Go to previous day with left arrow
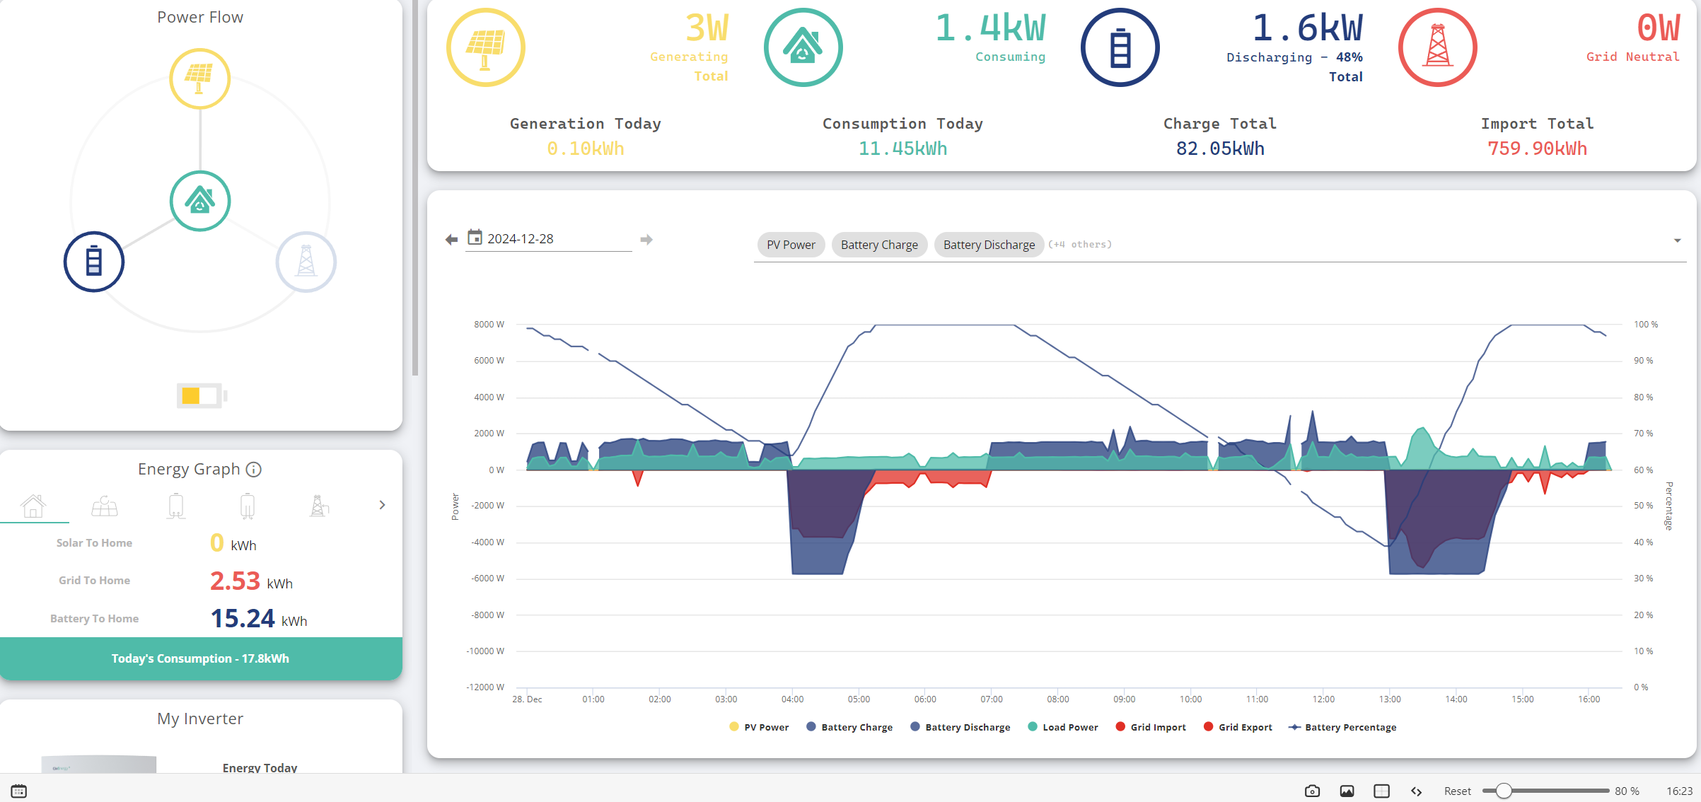1701x802 pixels. tap(451, 240)
